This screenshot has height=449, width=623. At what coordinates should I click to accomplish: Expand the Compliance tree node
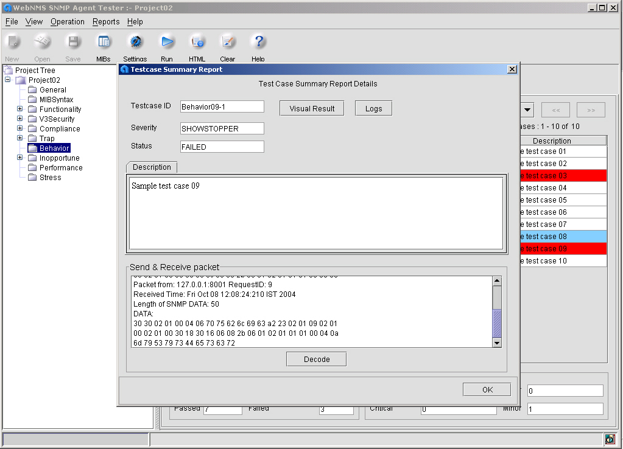[x=20, y=128]
